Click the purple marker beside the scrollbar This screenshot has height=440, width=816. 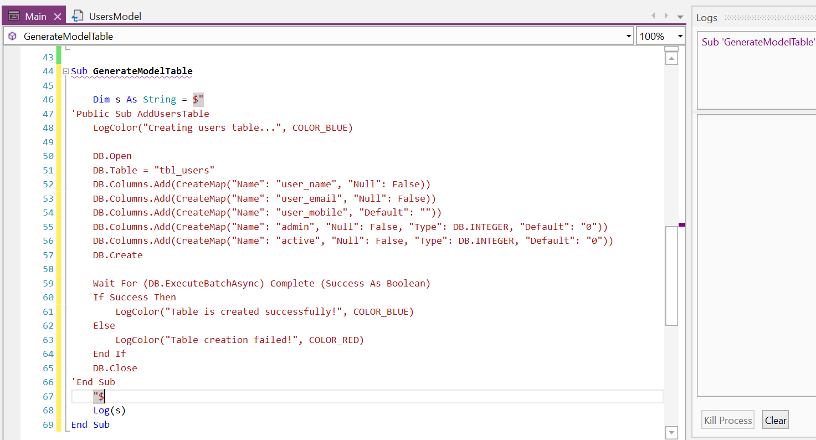[x=682, y=224]
